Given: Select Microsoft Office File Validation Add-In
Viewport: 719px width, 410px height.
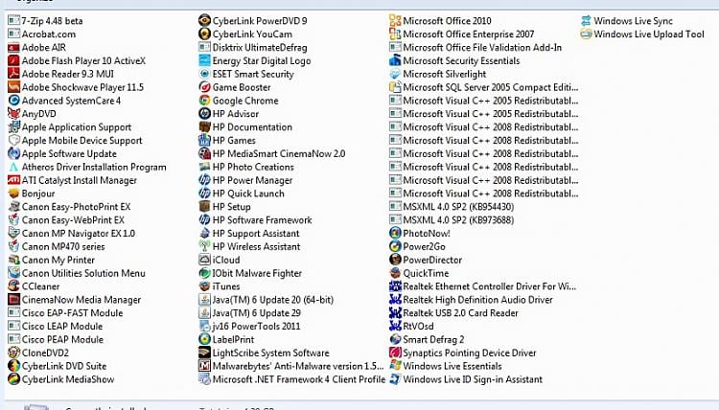Looking at the screenshot, I should click(x=475, y=47).
